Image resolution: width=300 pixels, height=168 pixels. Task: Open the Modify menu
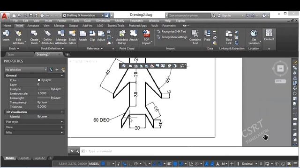(x=120, y=21)
